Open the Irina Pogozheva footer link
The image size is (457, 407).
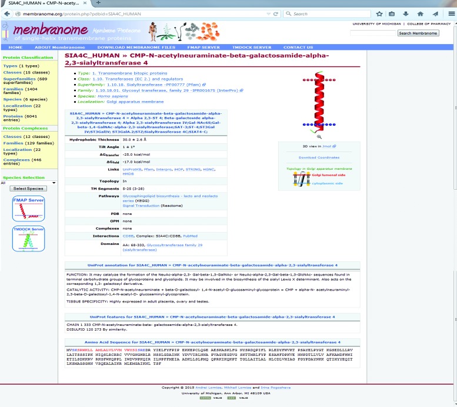(x=275, y=388)
